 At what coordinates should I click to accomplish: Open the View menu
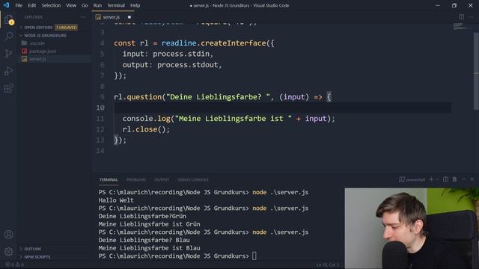click(71, 5)
